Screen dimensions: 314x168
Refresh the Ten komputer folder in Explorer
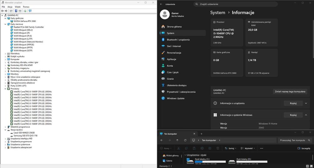(185, 140)
